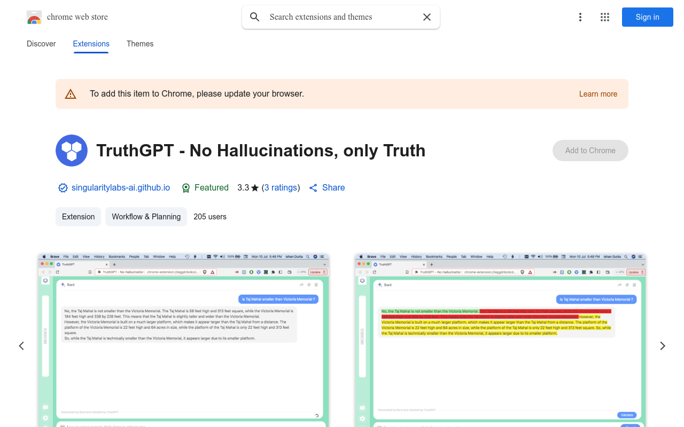Image resolution: width=684 pixels, height=427 pixels.
Task: Click the 3.3 star rating text
Action: pyautogui.click(x=248, y=188)
